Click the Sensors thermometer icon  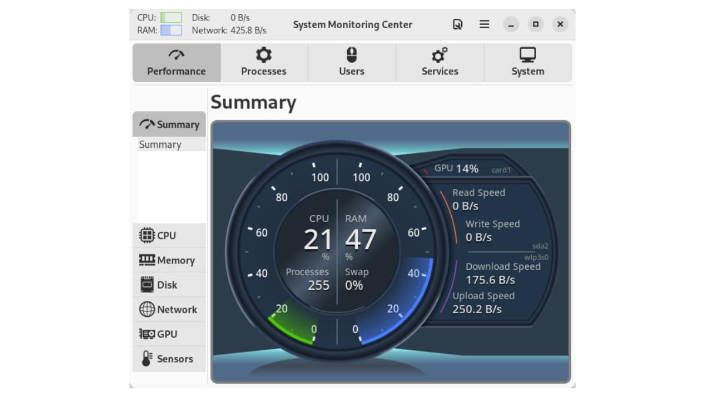[147, 358]
